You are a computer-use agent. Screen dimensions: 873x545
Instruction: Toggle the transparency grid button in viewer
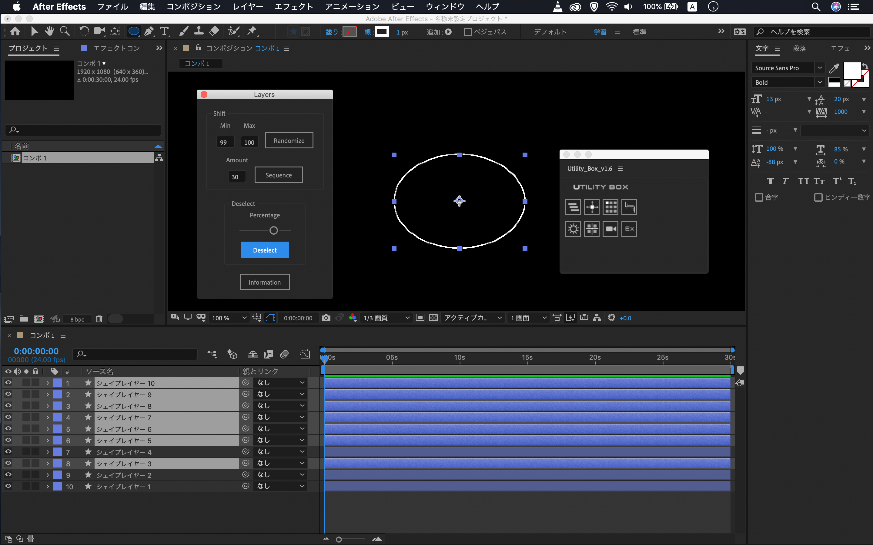click(433, 318)
